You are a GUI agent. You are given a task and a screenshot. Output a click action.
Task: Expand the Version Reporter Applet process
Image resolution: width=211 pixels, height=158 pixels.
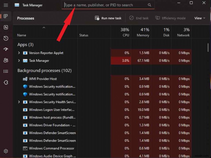click(x=19, y=53)
